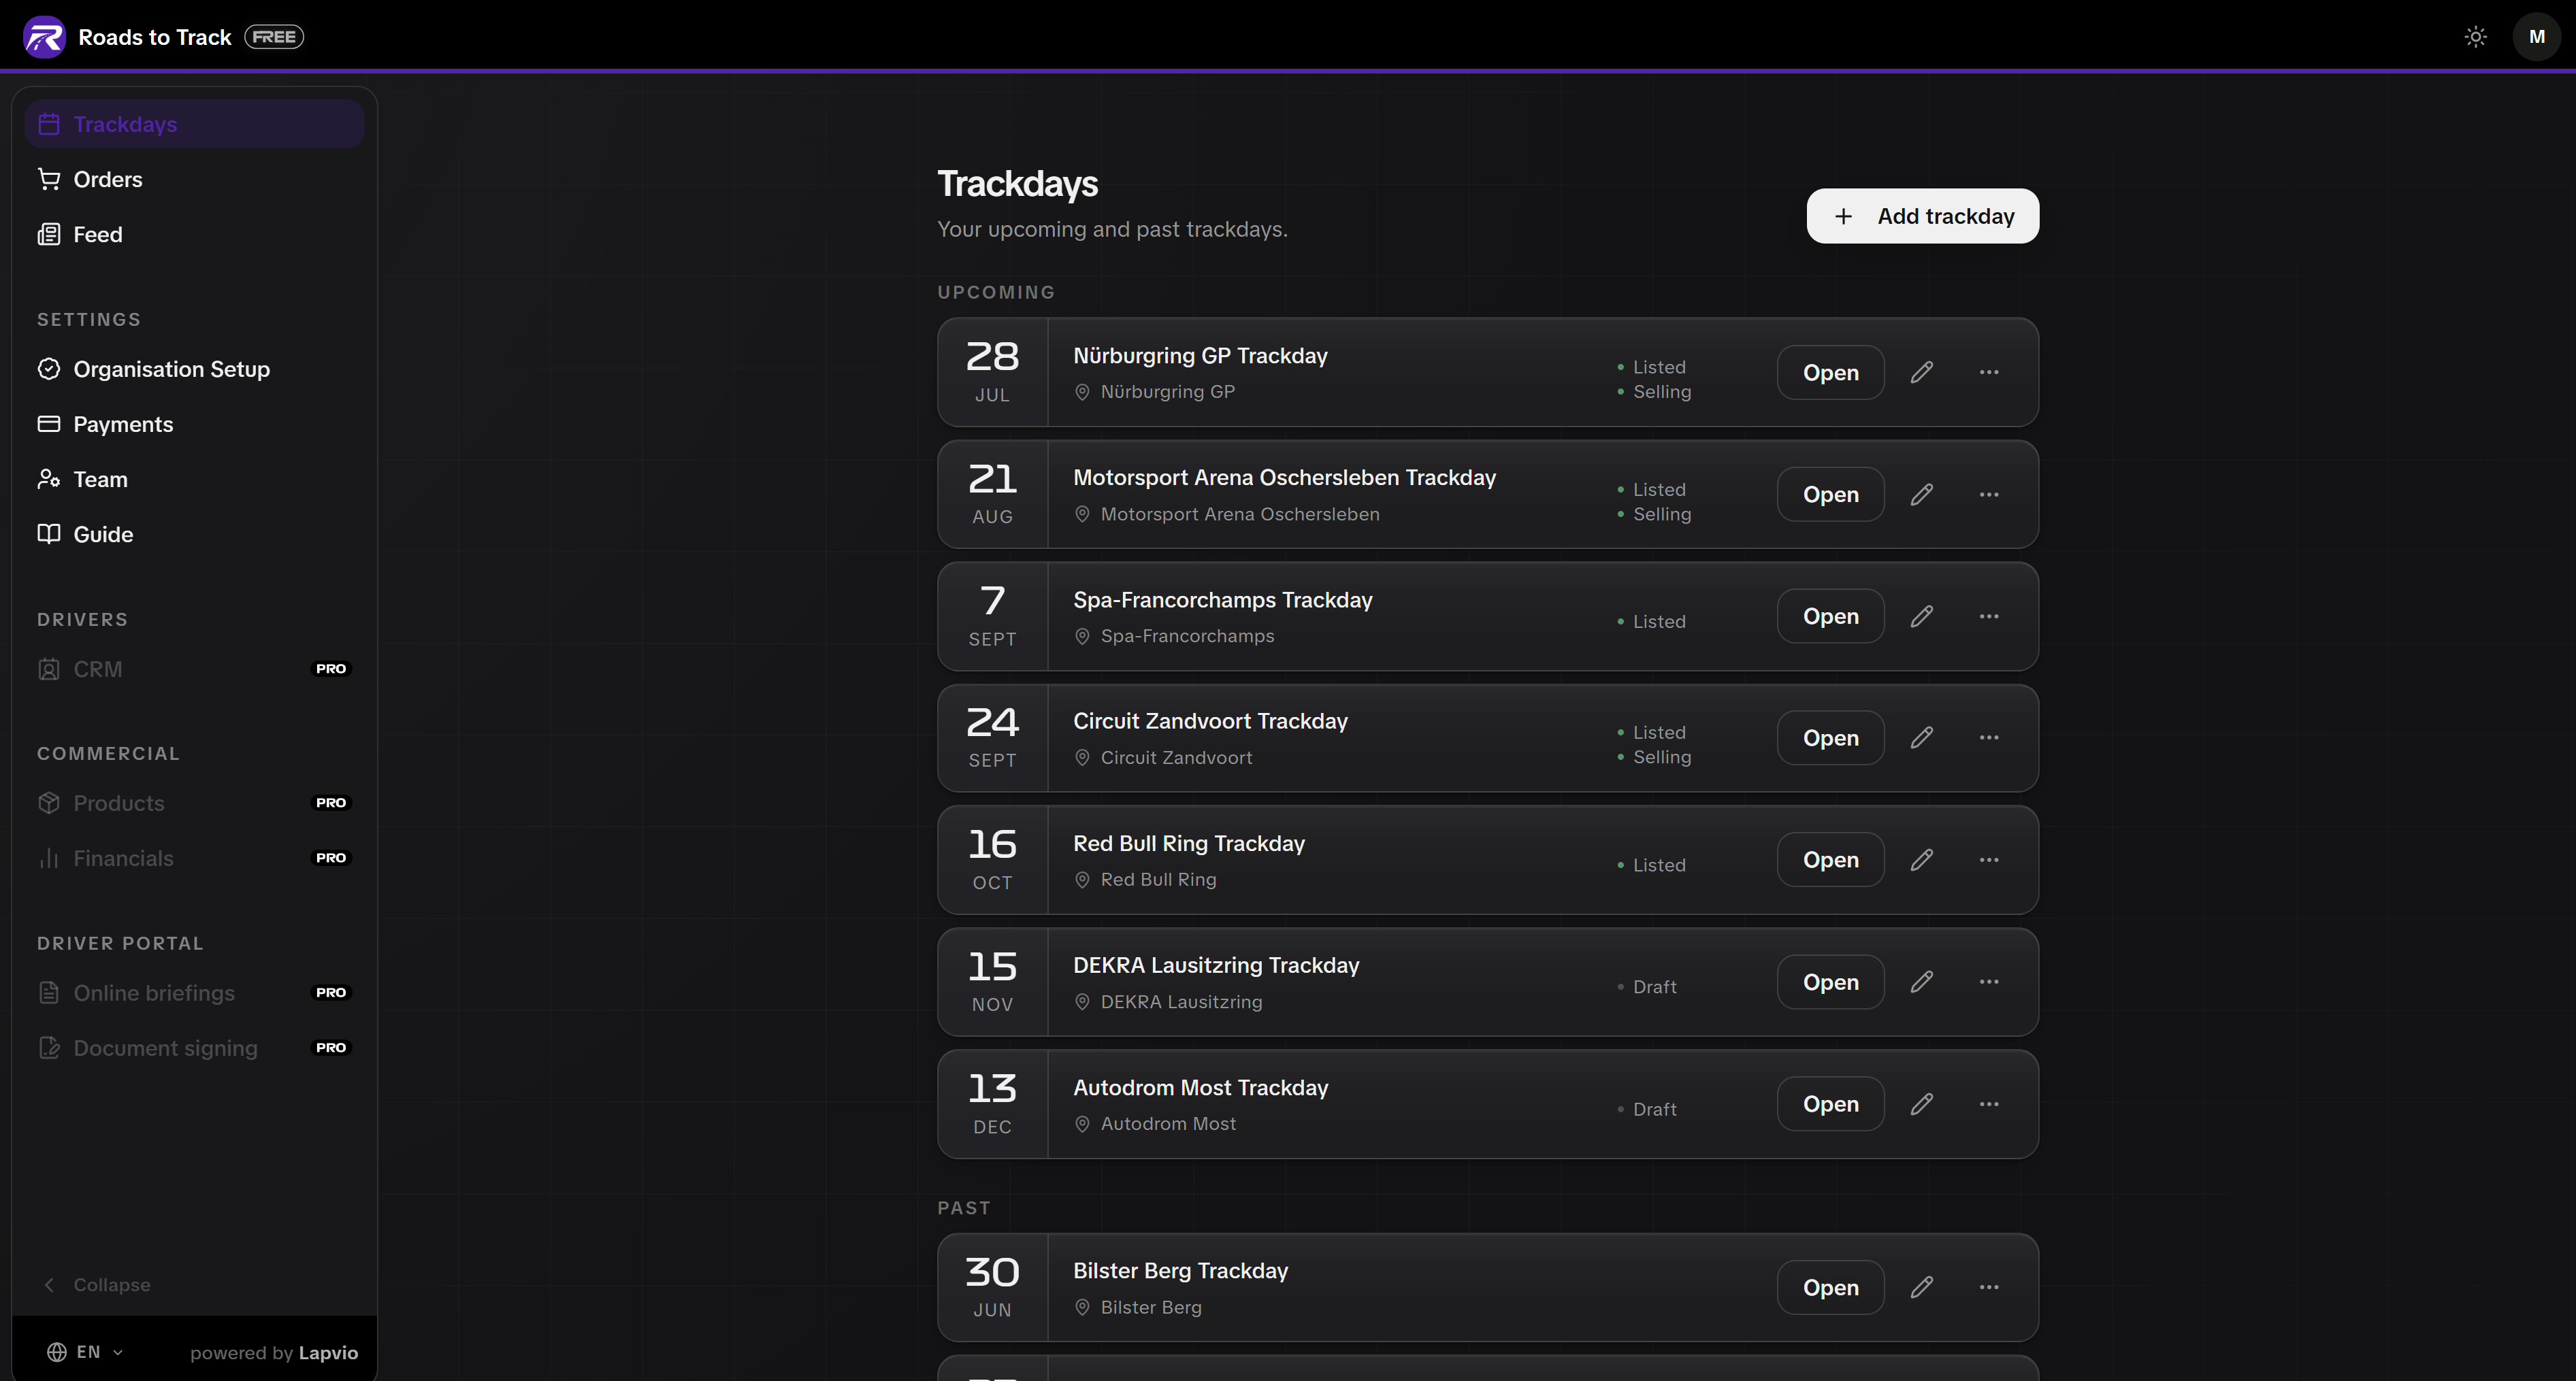2576x1381 pixels.
Task: Collapse the sidebar
Action: [96, 1285]
